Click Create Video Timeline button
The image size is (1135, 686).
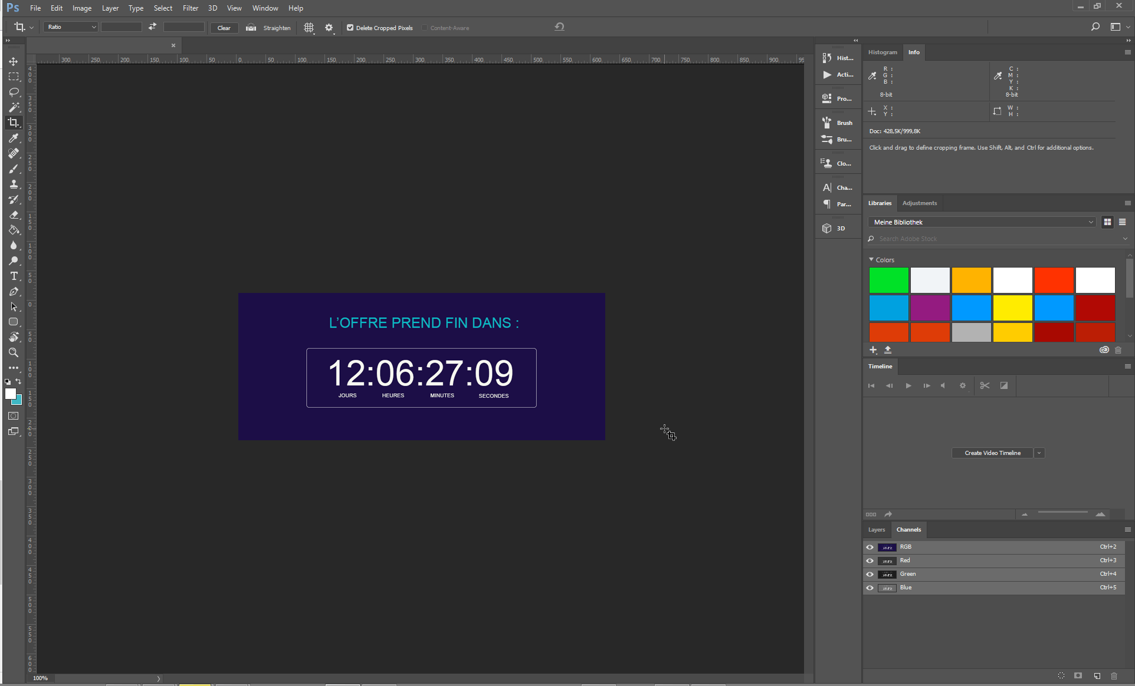[x=992, y=453]
